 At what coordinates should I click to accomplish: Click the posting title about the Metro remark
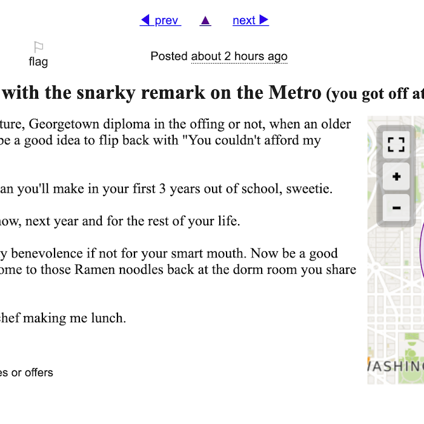pyautogui.click(x=162, y=93)
